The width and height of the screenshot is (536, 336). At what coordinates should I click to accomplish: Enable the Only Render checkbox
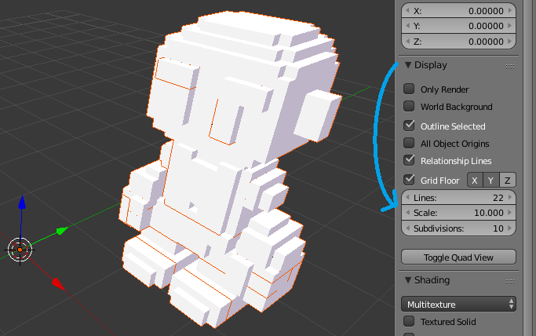click(409, 89)
